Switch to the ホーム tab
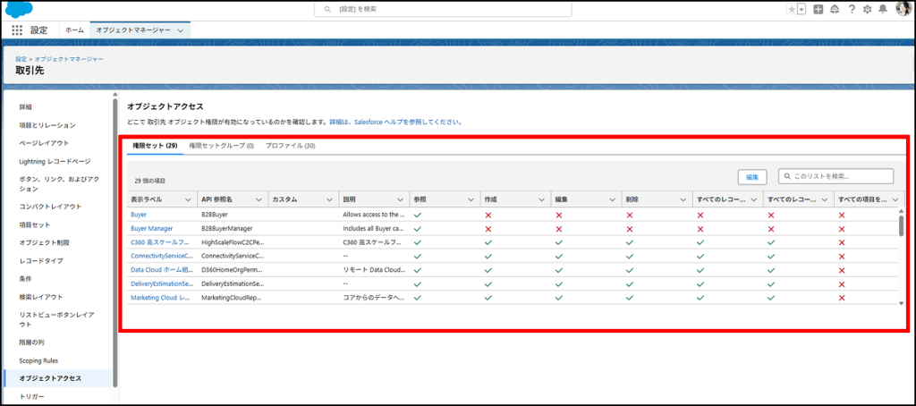916x406 pixels. point(74,30)
